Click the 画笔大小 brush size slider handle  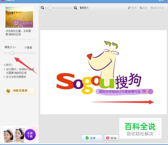(12, 53)
